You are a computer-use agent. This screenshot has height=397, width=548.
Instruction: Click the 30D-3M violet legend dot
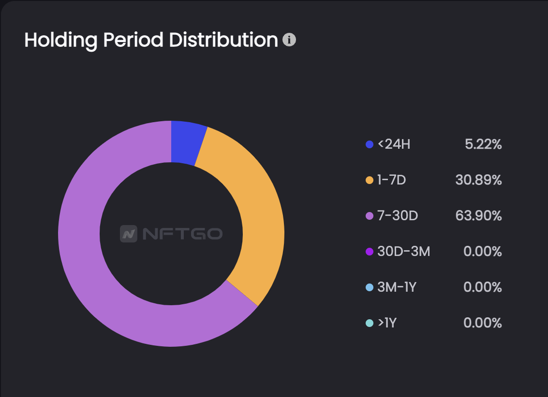tap(370, 252)
